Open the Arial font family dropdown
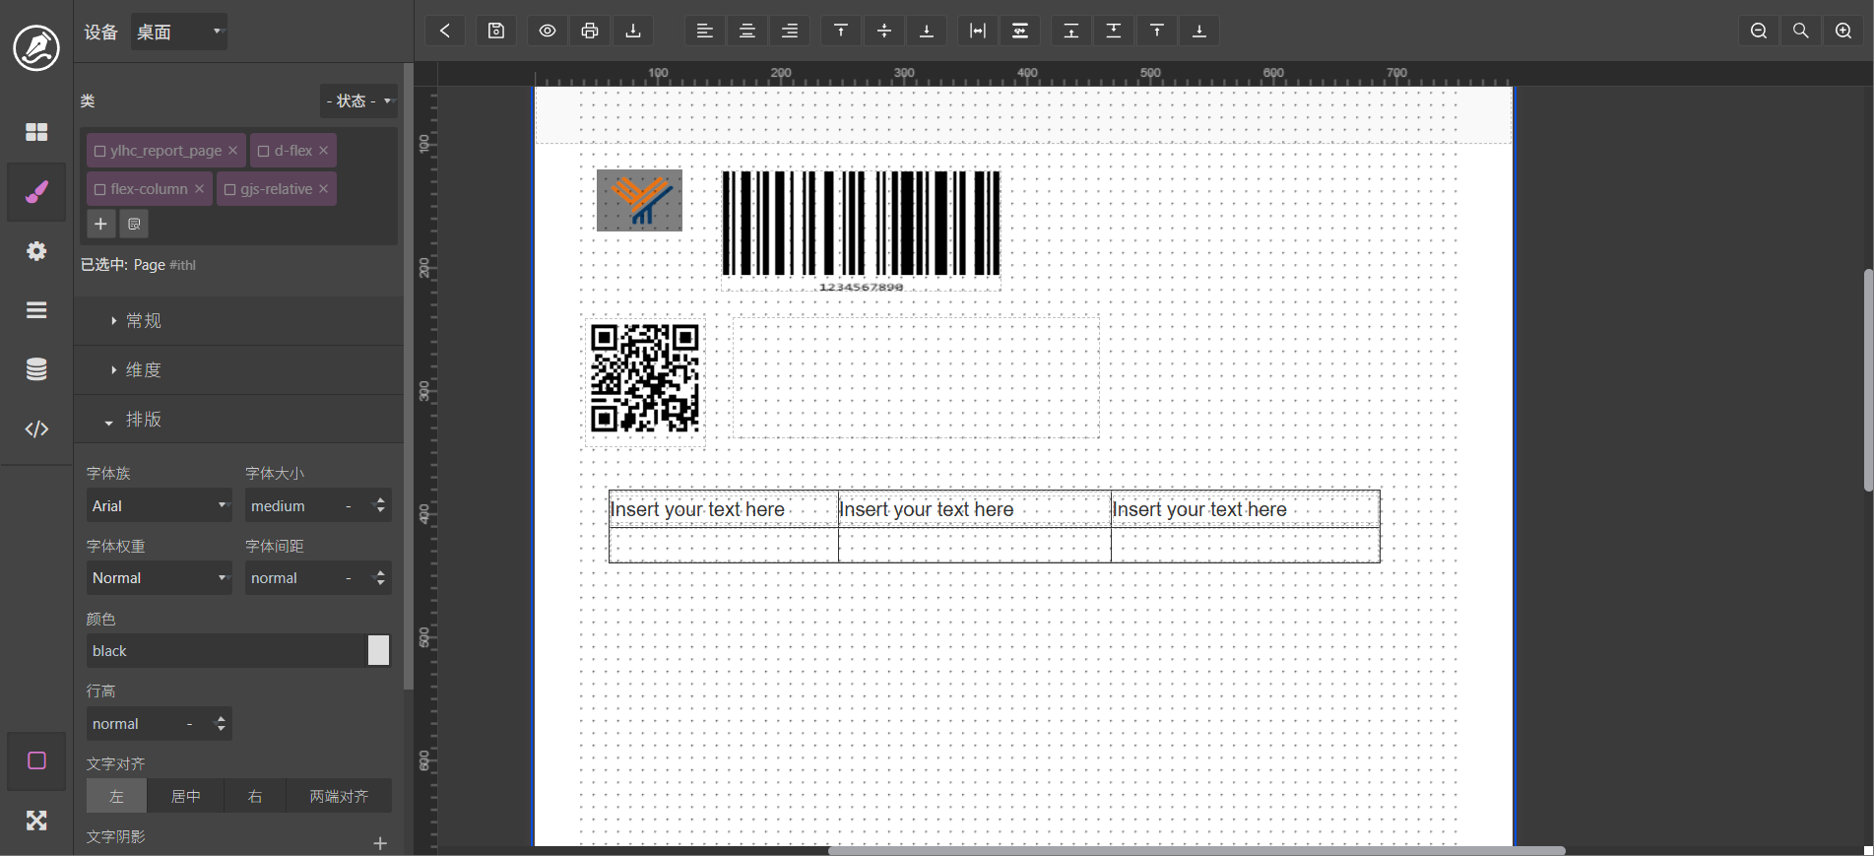 [159, 506]
